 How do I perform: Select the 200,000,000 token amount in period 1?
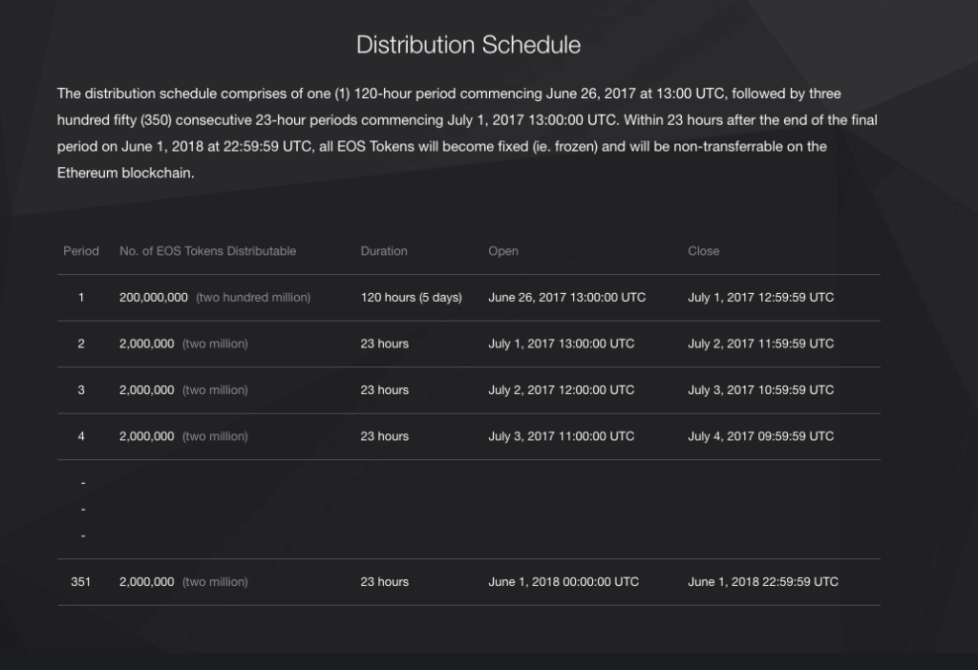coord(154,298)
